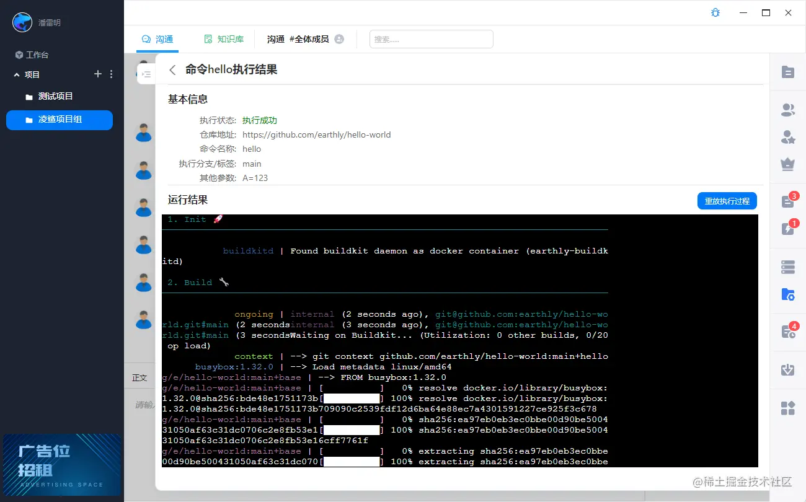Click the collapse panel icon left of the back arrow
The image size is (806, 502).
146,74
